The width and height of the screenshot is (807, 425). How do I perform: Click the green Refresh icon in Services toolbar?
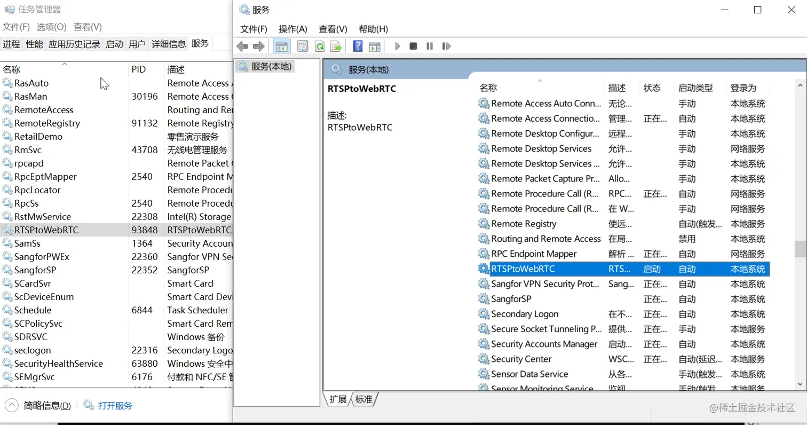[319, 46]
